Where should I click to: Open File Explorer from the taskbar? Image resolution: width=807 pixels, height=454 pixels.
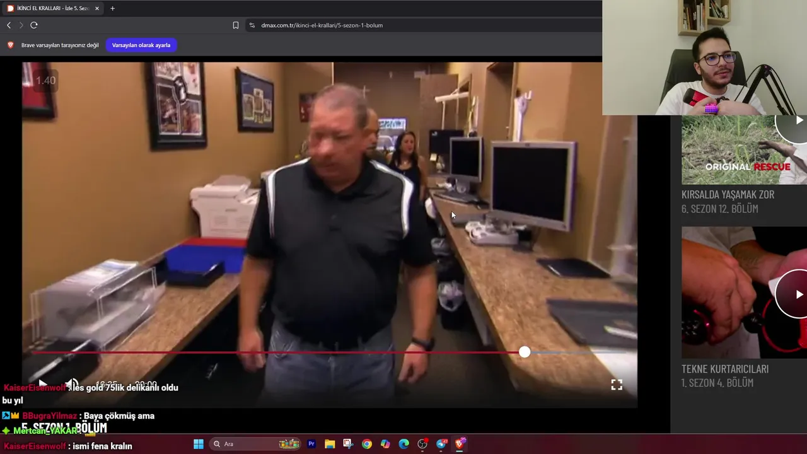330,444
